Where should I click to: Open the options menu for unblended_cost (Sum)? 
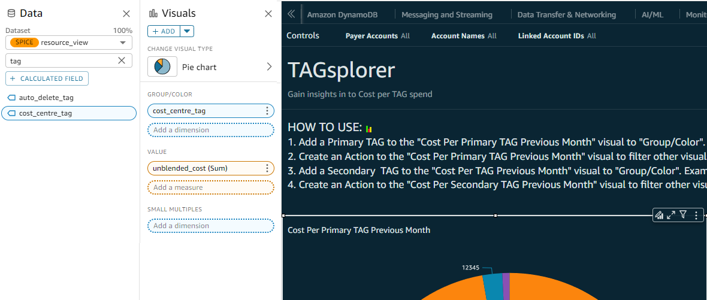tap(267, 168)
